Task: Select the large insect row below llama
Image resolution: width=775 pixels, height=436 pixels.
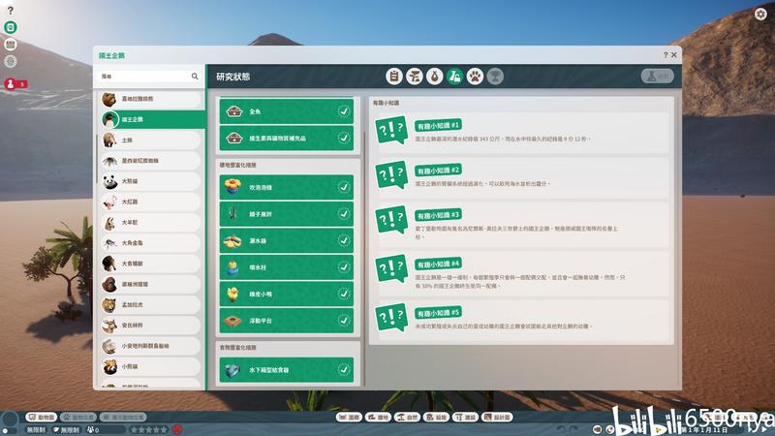Action: pos(151,243)
